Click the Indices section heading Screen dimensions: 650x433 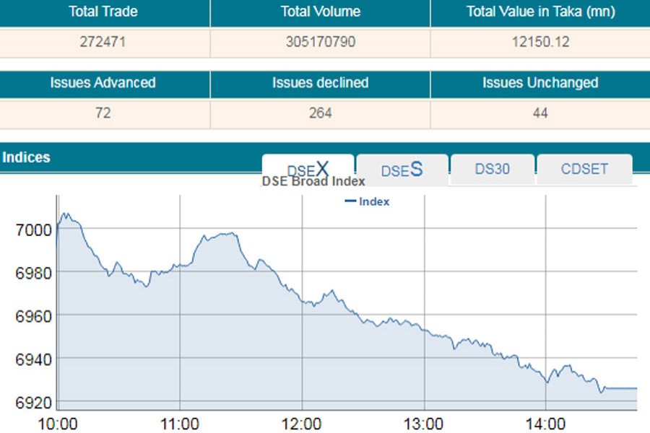(x=26, y=157)
